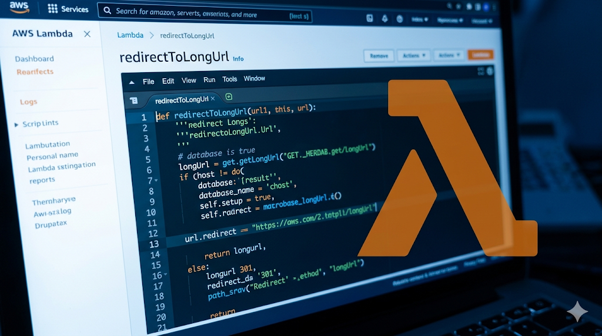The height and width of the screenshot is (336, 602).
Task: Open Lambutation sidebar link
Action: tap(48, 145)
